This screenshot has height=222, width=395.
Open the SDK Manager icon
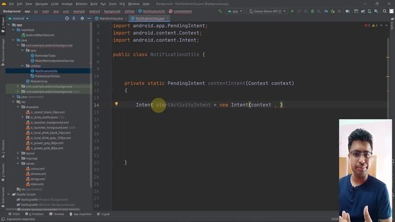pyautogui.click(x=376, y=11)
